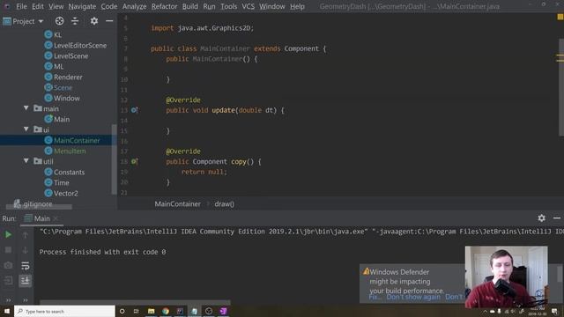
Task: Open the Build menu
Action: 190,6
